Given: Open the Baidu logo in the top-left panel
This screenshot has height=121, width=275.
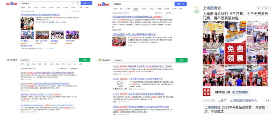Looking at the screenshot, I should coord(12,3).
